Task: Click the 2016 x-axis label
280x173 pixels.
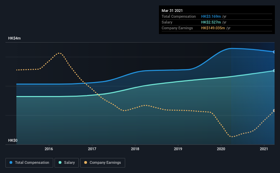Action: coord(49,149)
